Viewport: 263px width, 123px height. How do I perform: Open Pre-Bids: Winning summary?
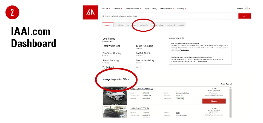pos(112,53)
